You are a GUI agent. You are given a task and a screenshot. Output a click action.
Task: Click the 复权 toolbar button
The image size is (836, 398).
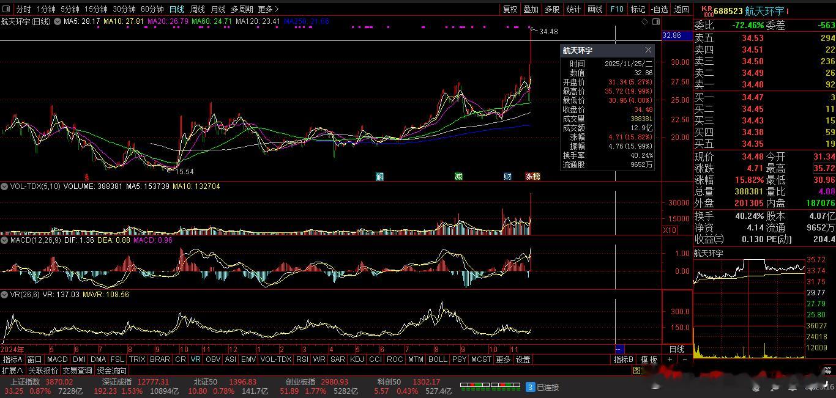(x=510, y=9)
